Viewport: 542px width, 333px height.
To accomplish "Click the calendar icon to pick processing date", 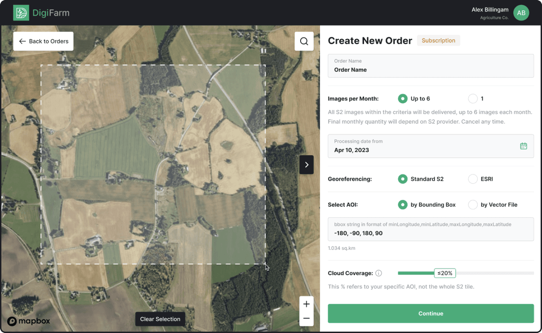I will click(523, 146).
